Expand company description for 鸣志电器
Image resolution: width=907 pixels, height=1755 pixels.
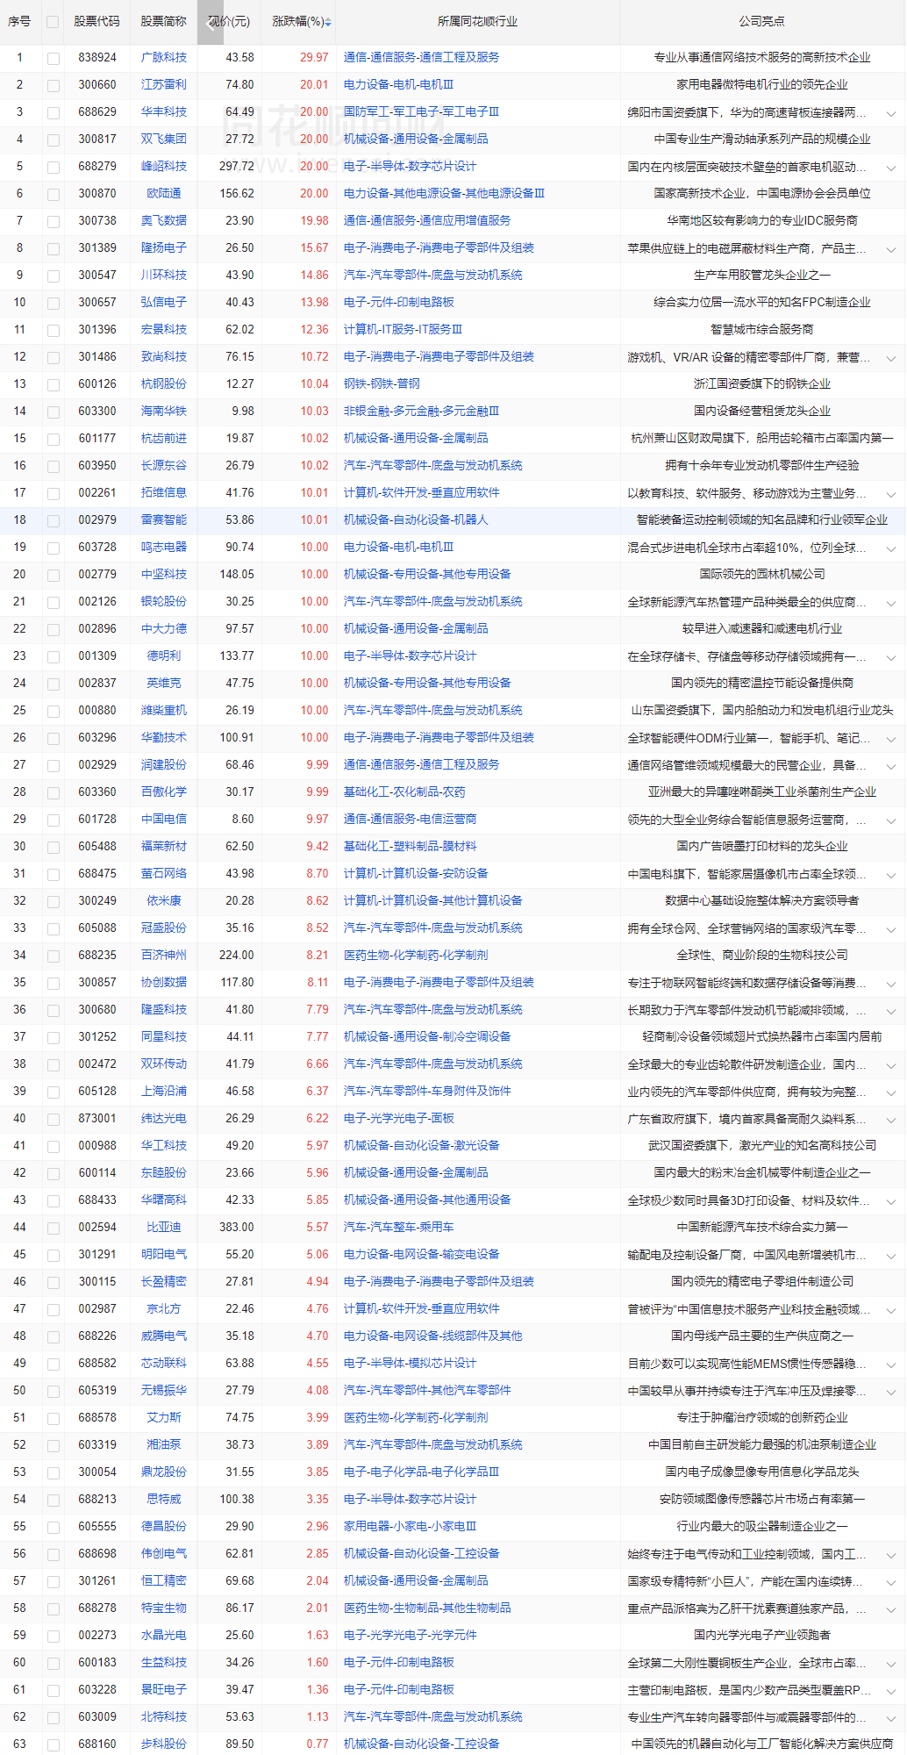(891, 548)
